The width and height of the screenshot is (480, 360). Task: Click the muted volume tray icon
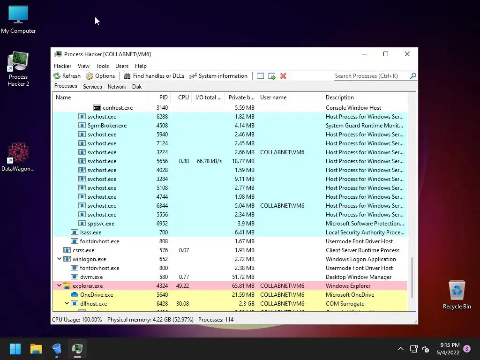pos(426,349)
